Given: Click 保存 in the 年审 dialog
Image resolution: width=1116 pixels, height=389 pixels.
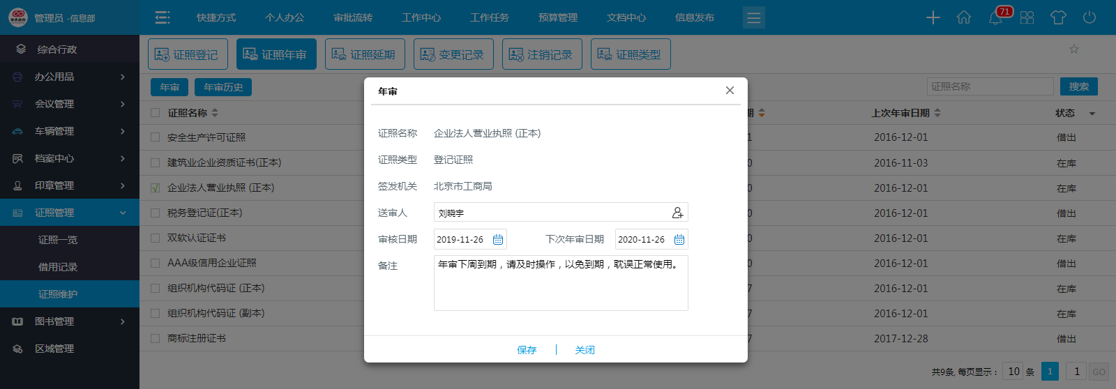Looking at the screenshot, I should coord(527,350).
